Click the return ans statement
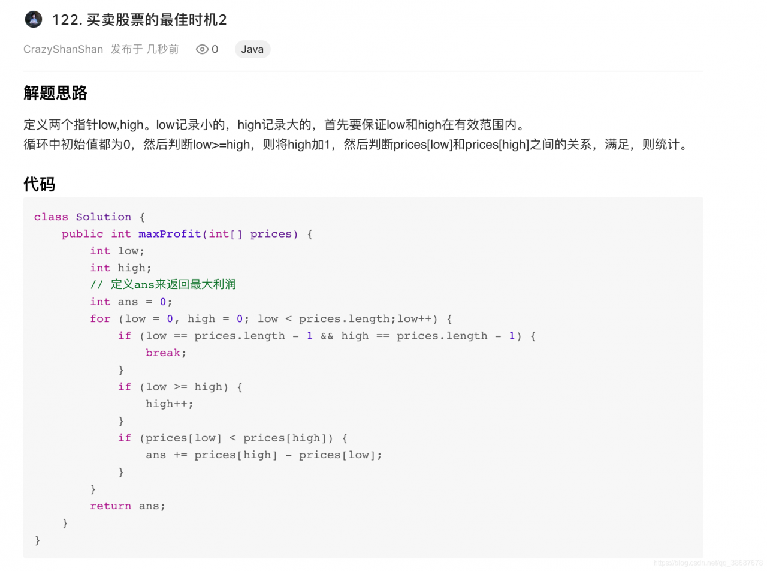This screenshot has width=767, height=571. pyautogui.click(x=127, y=506)
